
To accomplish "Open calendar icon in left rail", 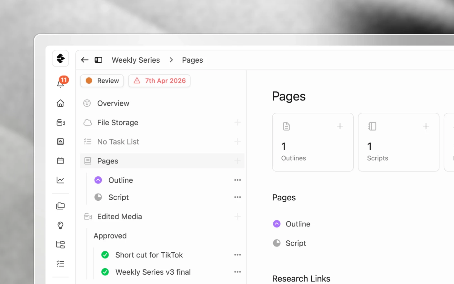I will [60, 161].
